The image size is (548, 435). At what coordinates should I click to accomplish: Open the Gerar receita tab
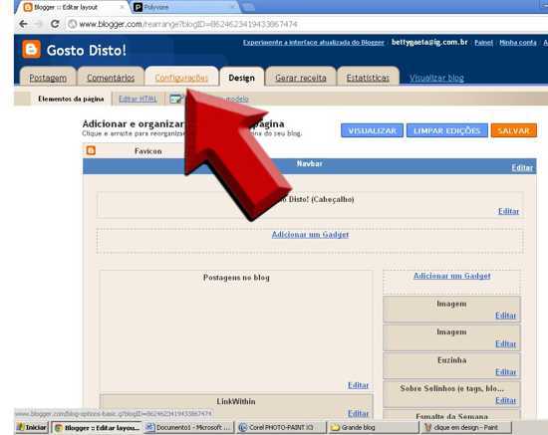pos(301,78)
